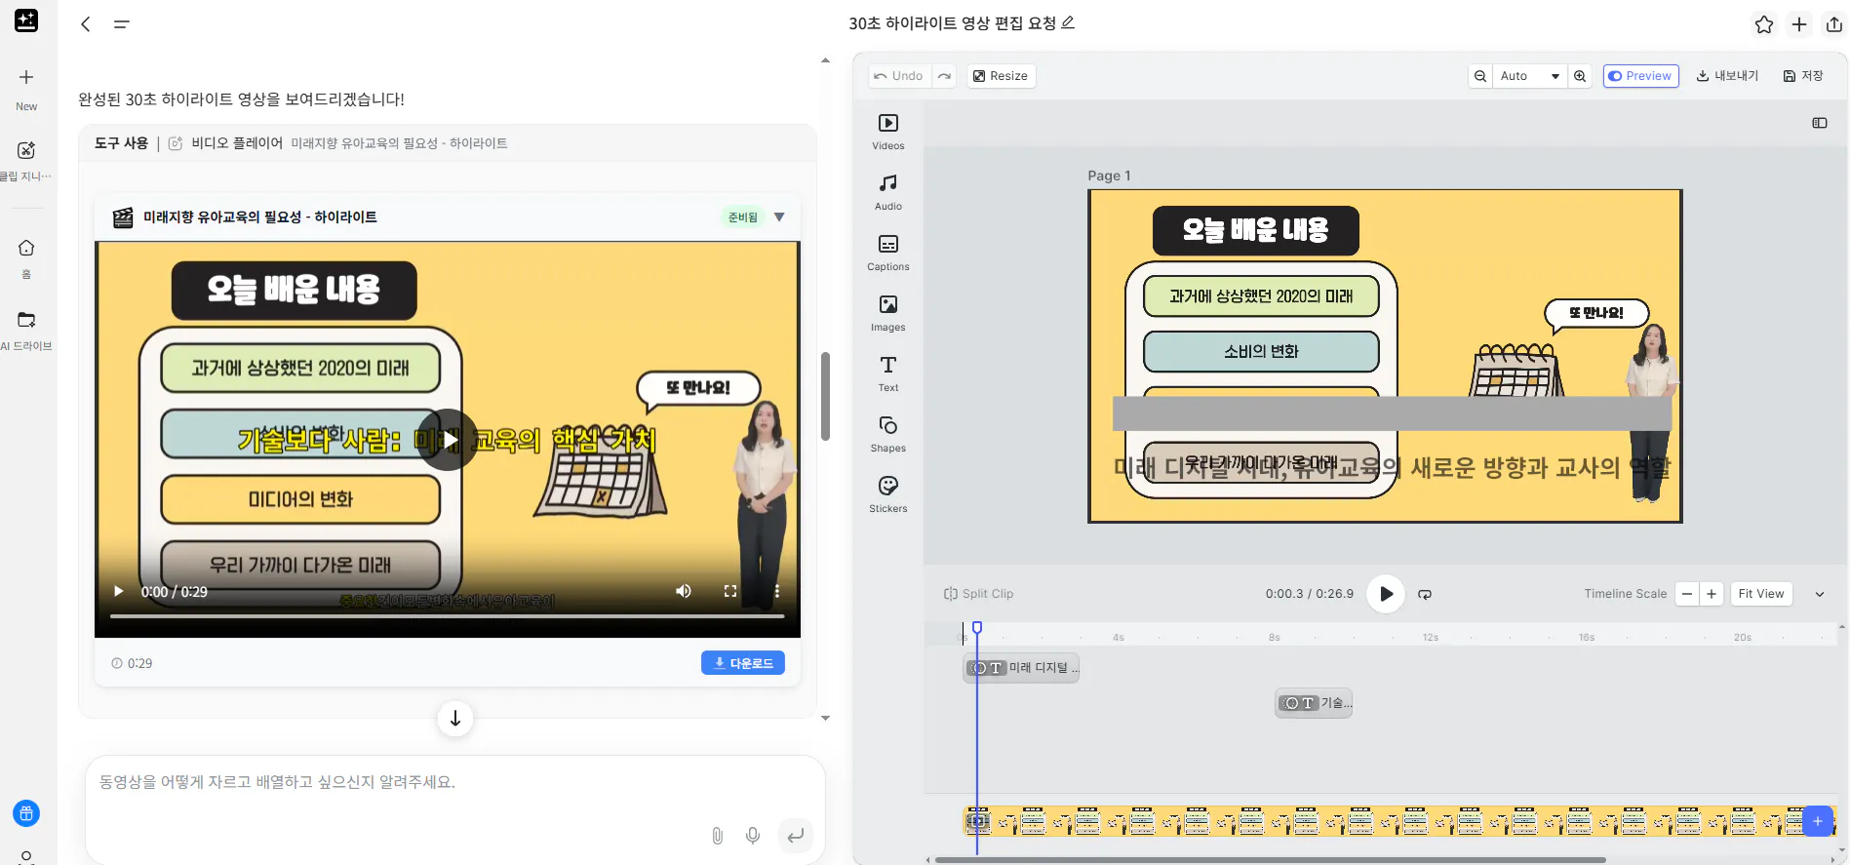Viewport: 1850px width, 865px height.
Task: Open video player more options menu
Action: (777, 591)
